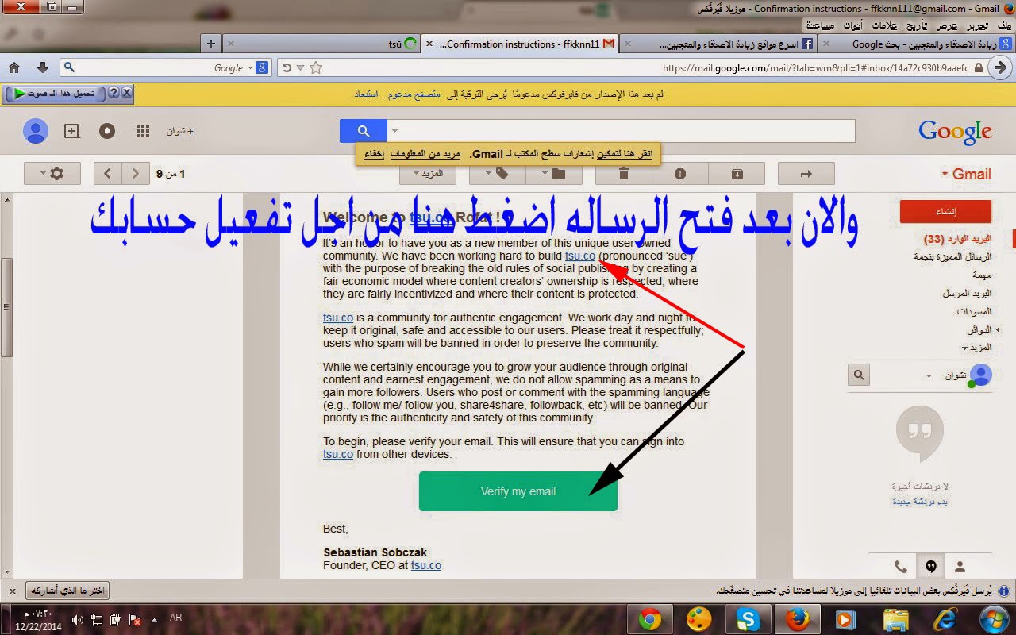Close Confirmation instructions tab
Screen dimensions: 1016x635
click(429, 44)
